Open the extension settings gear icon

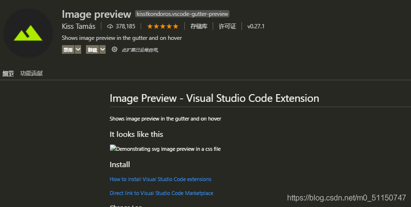point(114,49)
